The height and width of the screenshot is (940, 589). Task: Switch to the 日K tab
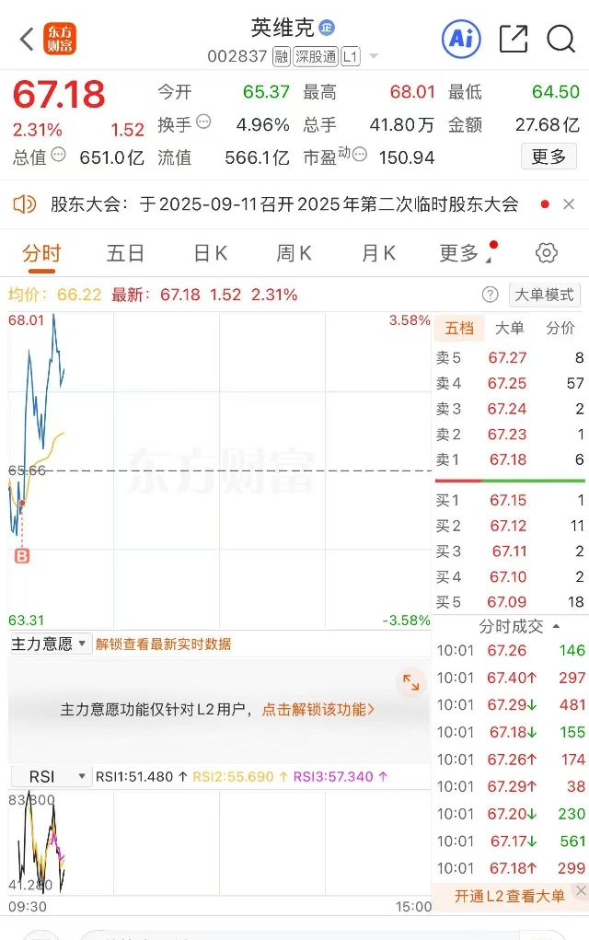211,253
